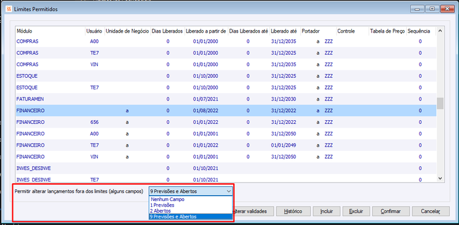Viewport: 459px width, 225px height.
Task: Select the FINANCEIRO row with user TE7
Action: 226,145
